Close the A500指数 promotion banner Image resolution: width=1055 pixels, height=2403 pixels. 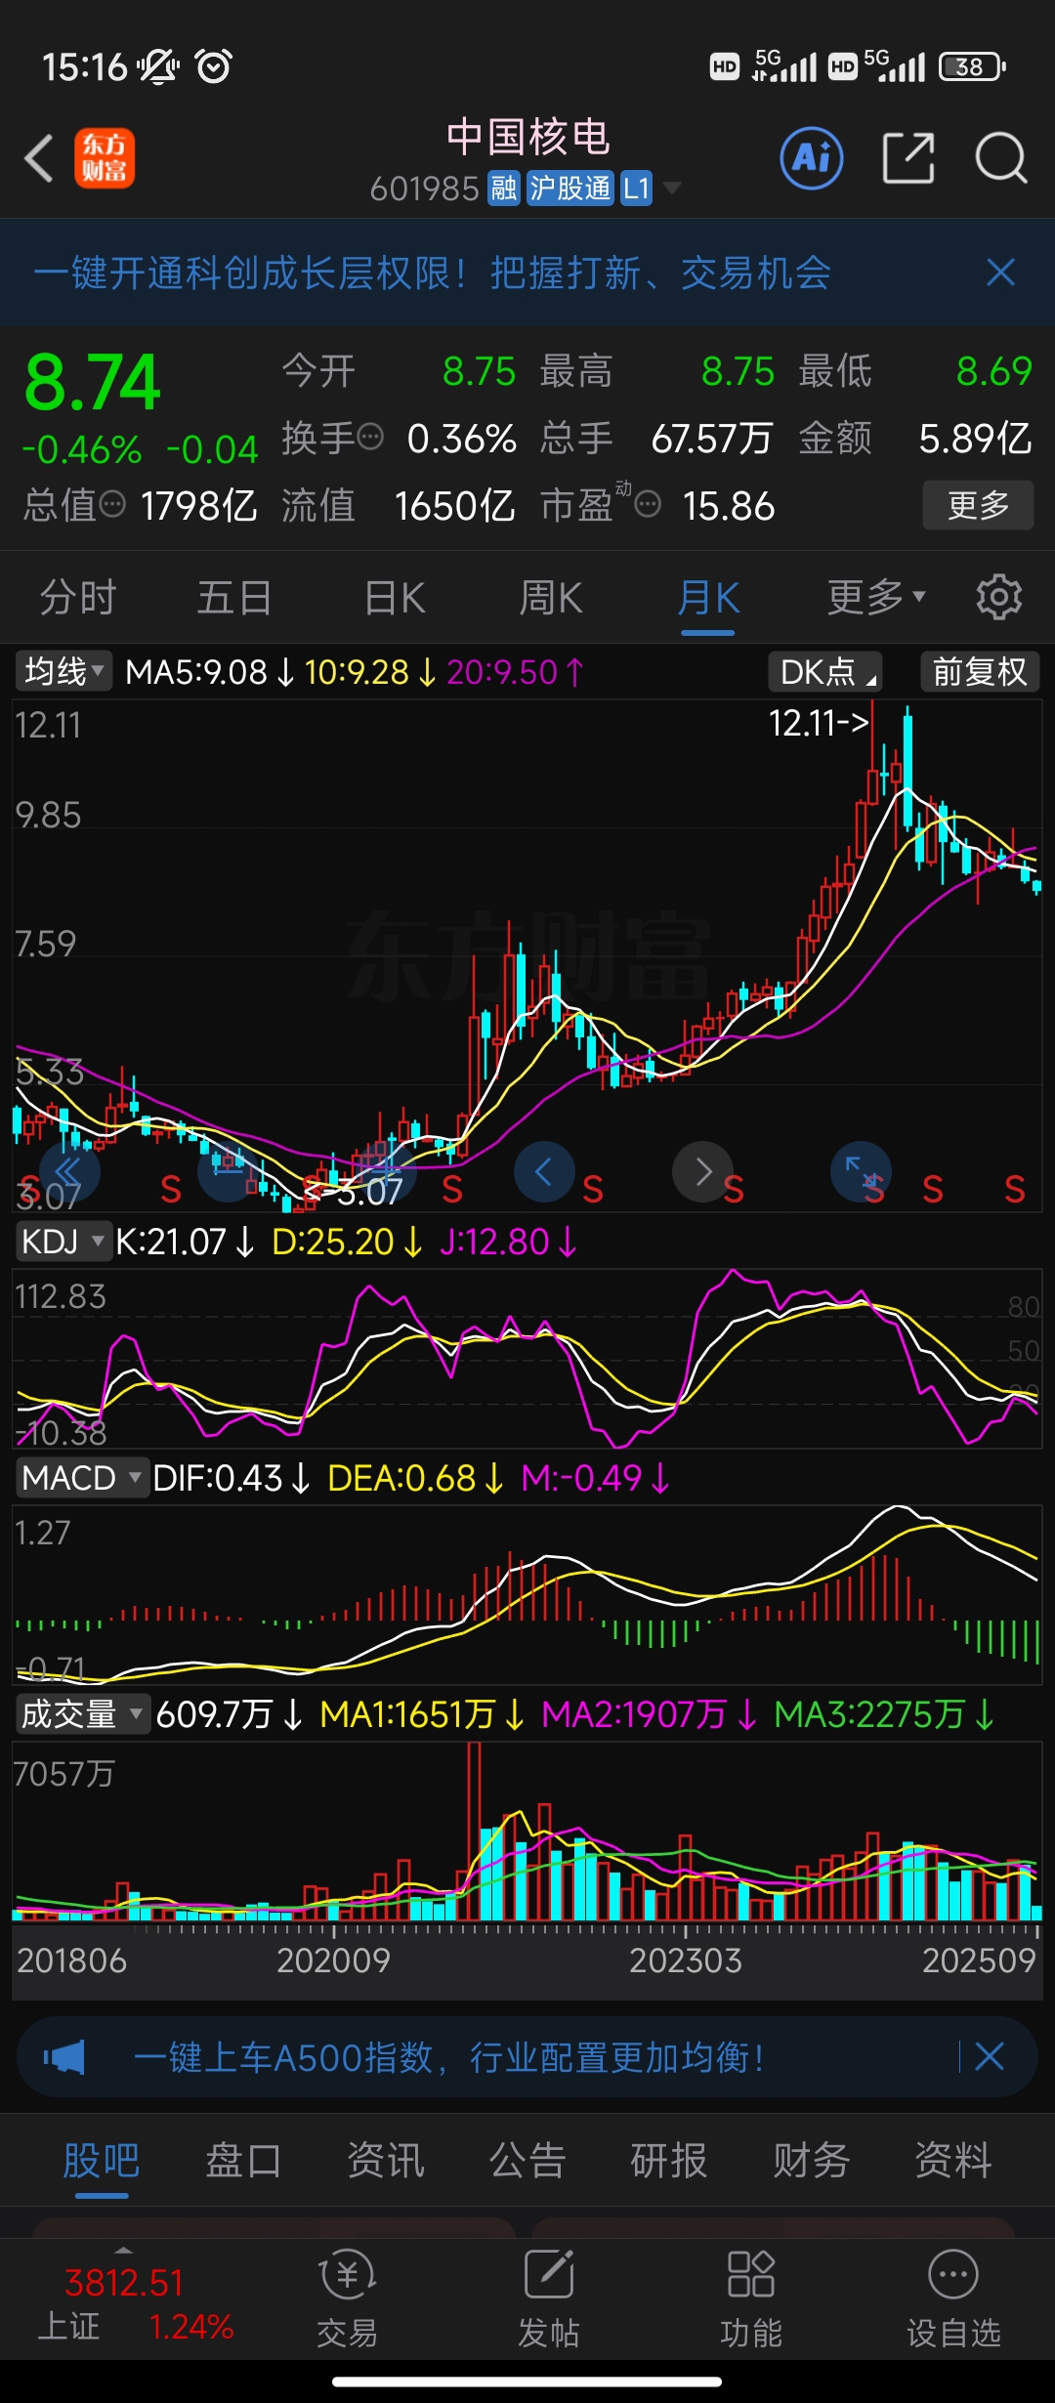pyautogui.click(x=990, y=2057)
